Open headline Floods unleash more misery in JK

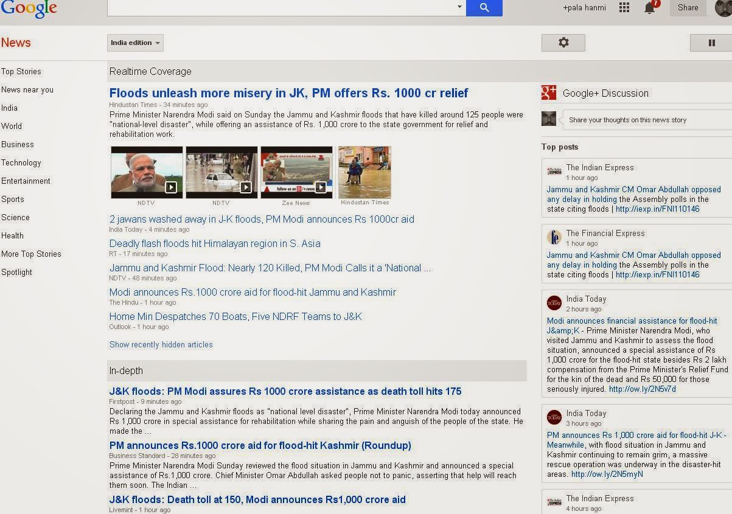[x=288, y=93]
